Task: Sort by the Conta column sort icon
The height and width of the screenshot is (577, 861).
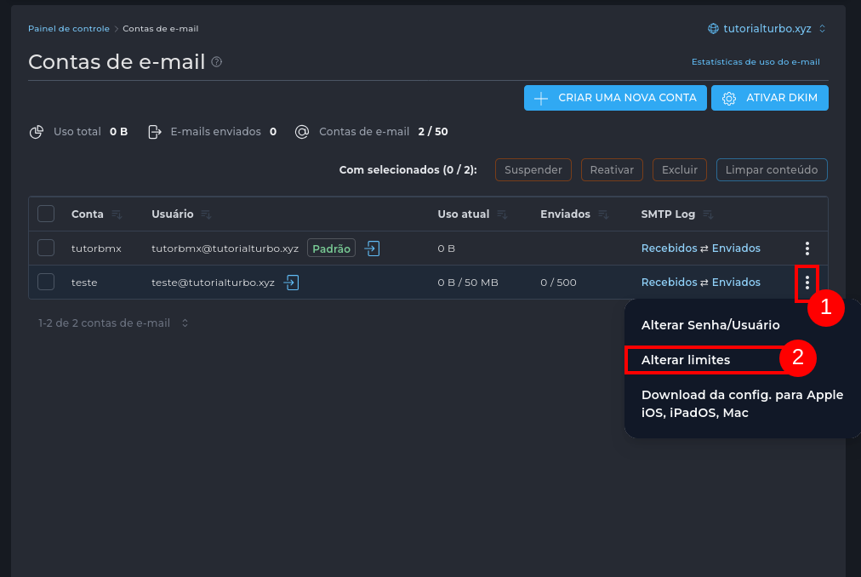Action: click(117, 214)
